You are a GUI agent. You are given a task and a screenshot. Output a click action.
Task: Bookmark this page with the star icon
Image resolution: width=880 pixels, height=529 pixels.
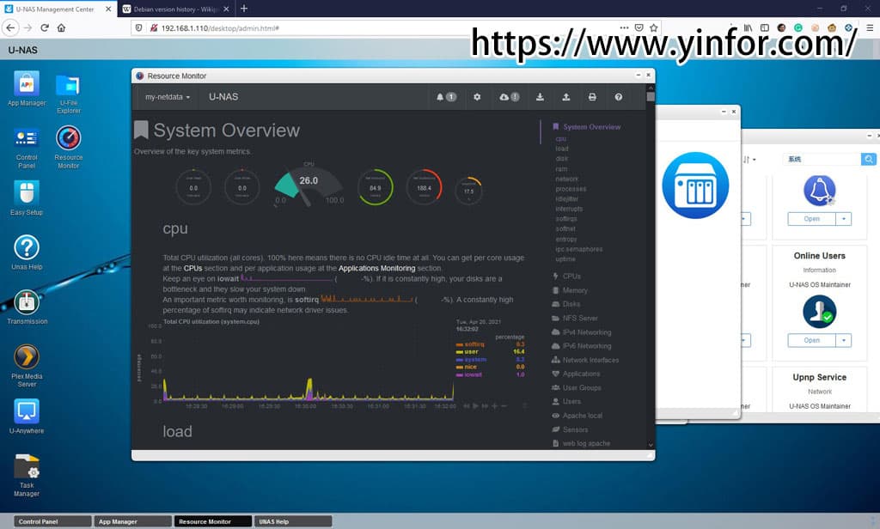[x=653, y=27]
